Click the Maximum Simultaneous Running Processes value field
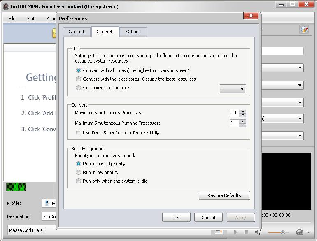This screenshot has width=317, height=241. (234, 123)
